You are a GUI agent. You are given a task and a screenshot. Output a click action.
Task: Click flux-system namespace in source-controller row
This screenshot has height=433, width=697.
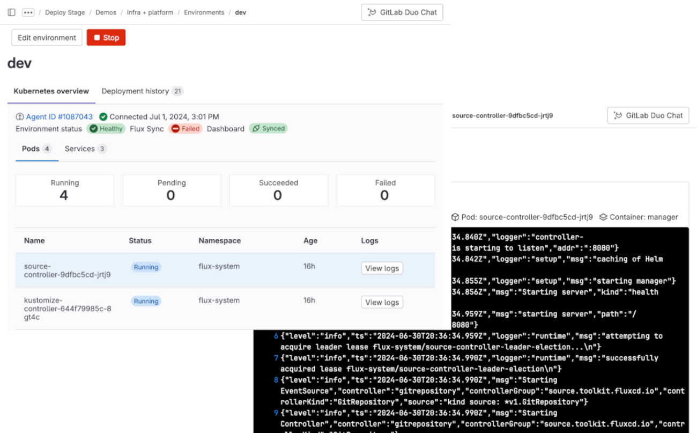pyautogui.click(x=219, y=266)
